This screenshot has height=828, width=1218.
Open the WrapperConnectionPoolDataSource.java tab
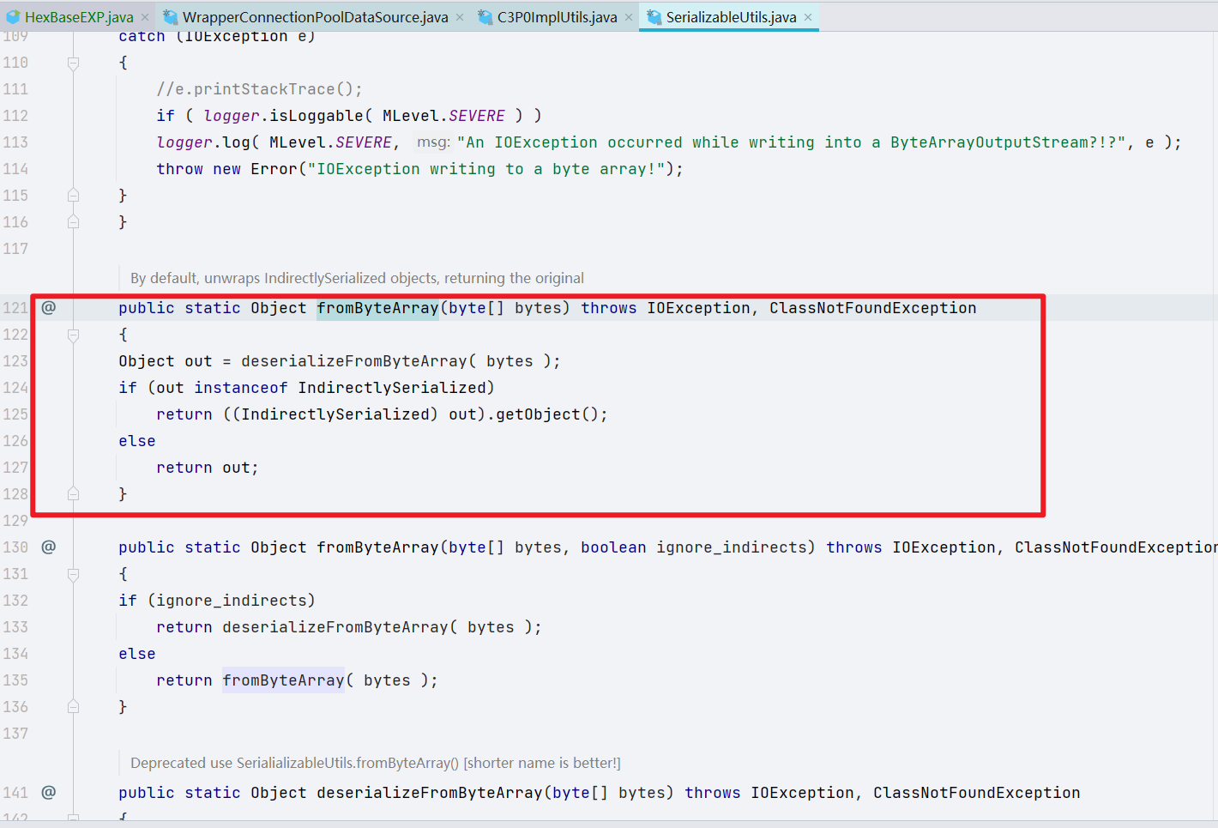[x=315, y=17]
